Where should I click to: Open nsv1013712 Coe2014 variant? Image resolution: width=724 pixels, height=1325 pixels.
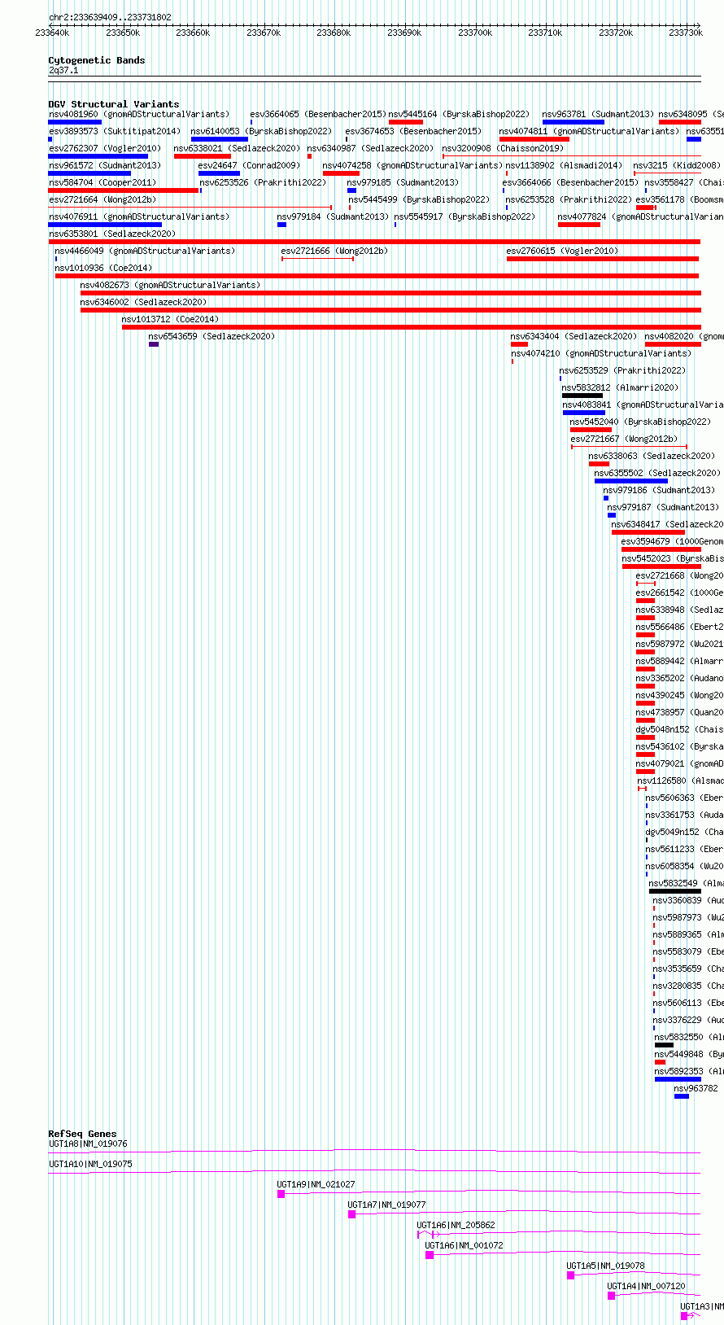171,319
